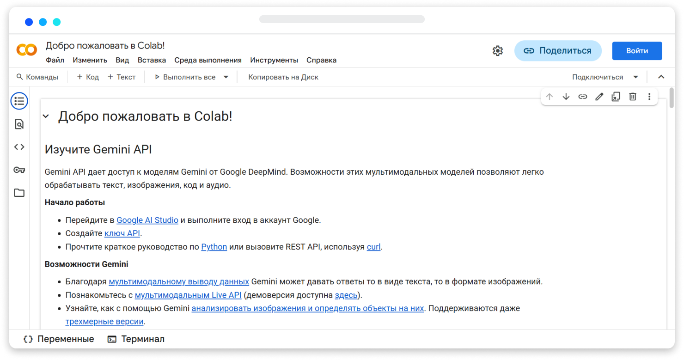Follow the Python quickstart link
The width and height of the screenshot is (684, 360).
pos(214,247)
